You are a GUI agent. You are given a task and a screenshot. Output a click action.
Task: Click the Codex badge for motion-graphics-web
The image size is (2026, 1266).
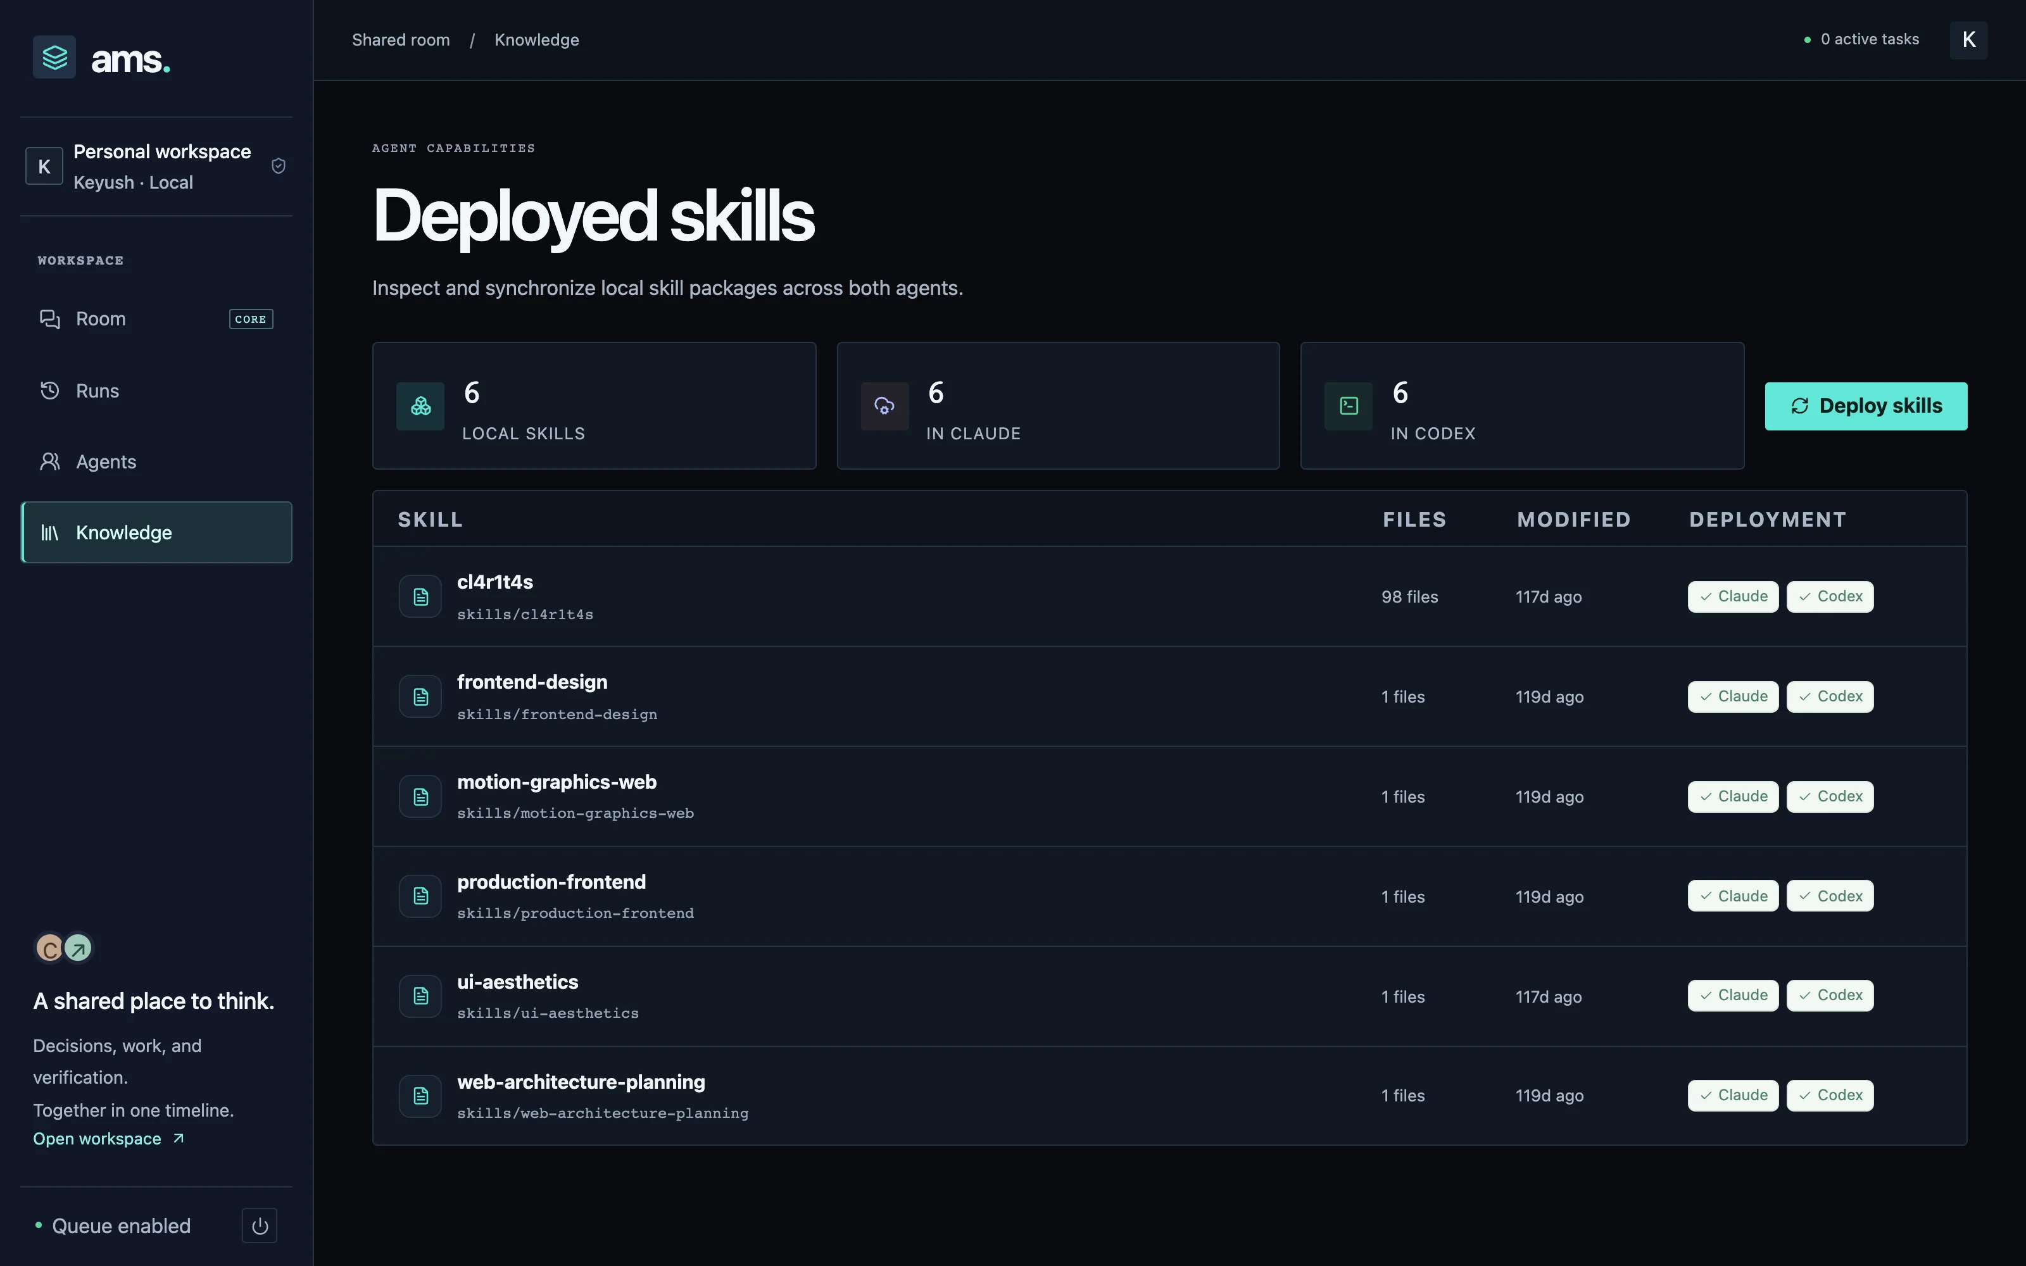tap(1830, 796)
